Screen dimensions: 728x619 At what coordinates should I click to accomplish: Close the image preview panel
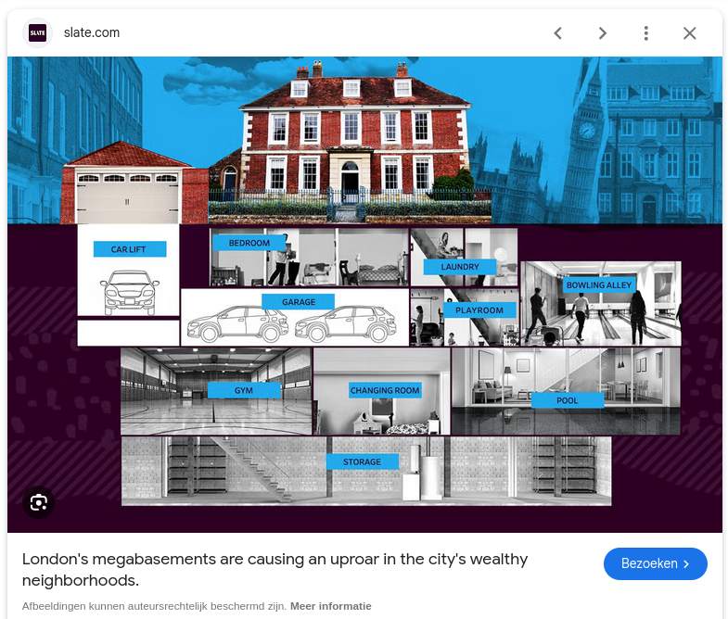[x=689, y=33]
